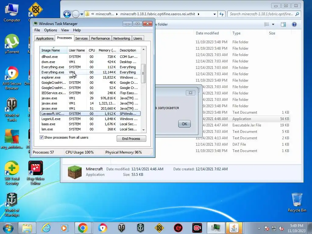
Task: Switch to the Services tab
Action: tap(81, 38)
